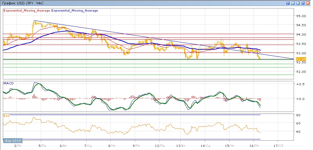Viewport: 313px width, 150px height.
Task: Click the 95.00 price level on axis
Action: coord(301,16)
